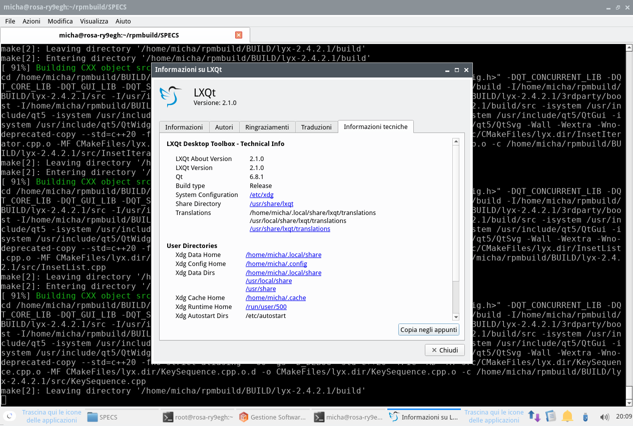Open the Autori tab
Screen dimensions: 633x426
pos(224,127)
